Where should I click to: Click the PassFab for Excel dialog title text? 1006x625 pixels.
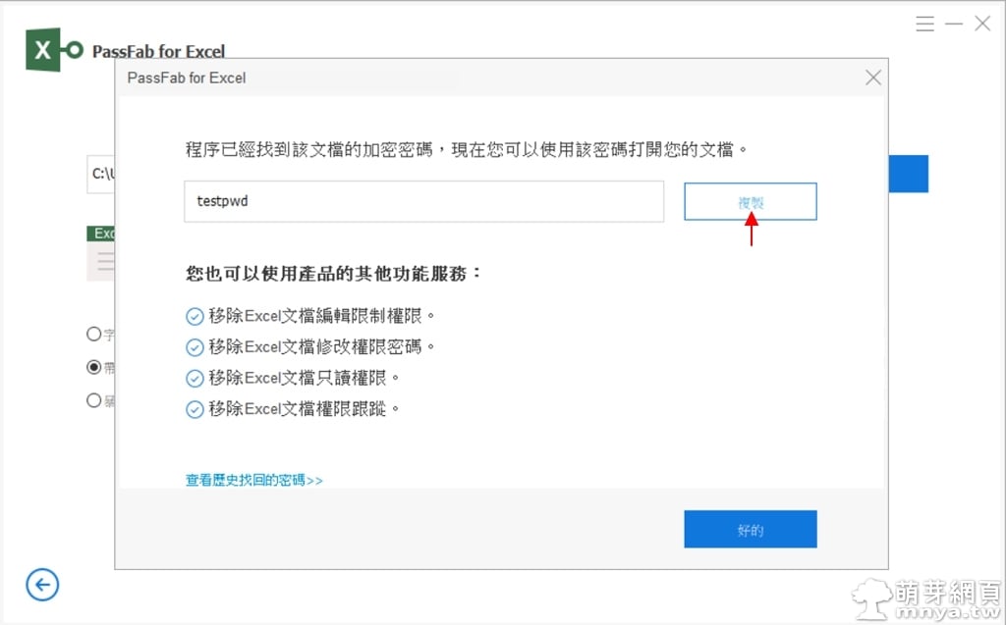[186, 78]
